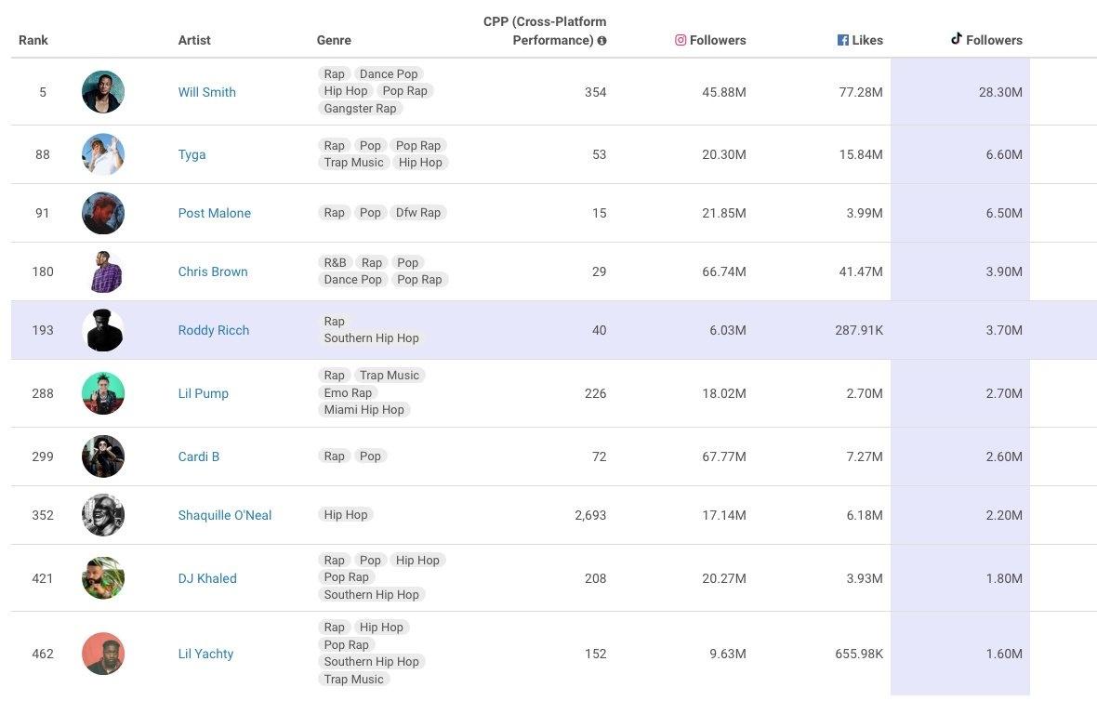Open Shaquille O'Neal's avatar thumbnail

point(103,515)
